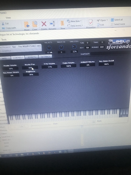Open the instrument selector dropdown arrows
This screenshot has width=131, height=175.
coord(40,46)
